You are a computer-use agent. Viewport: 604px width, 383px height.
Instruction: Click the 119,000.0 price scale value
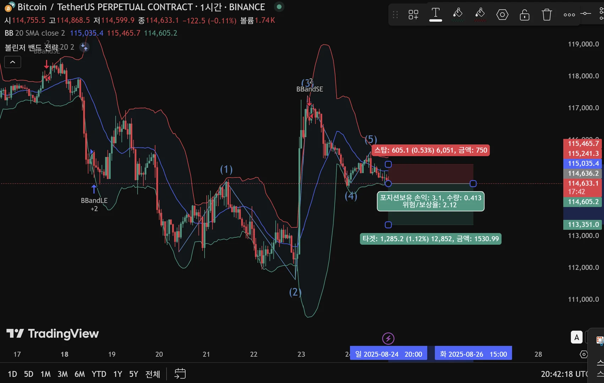tap(583, 44)
